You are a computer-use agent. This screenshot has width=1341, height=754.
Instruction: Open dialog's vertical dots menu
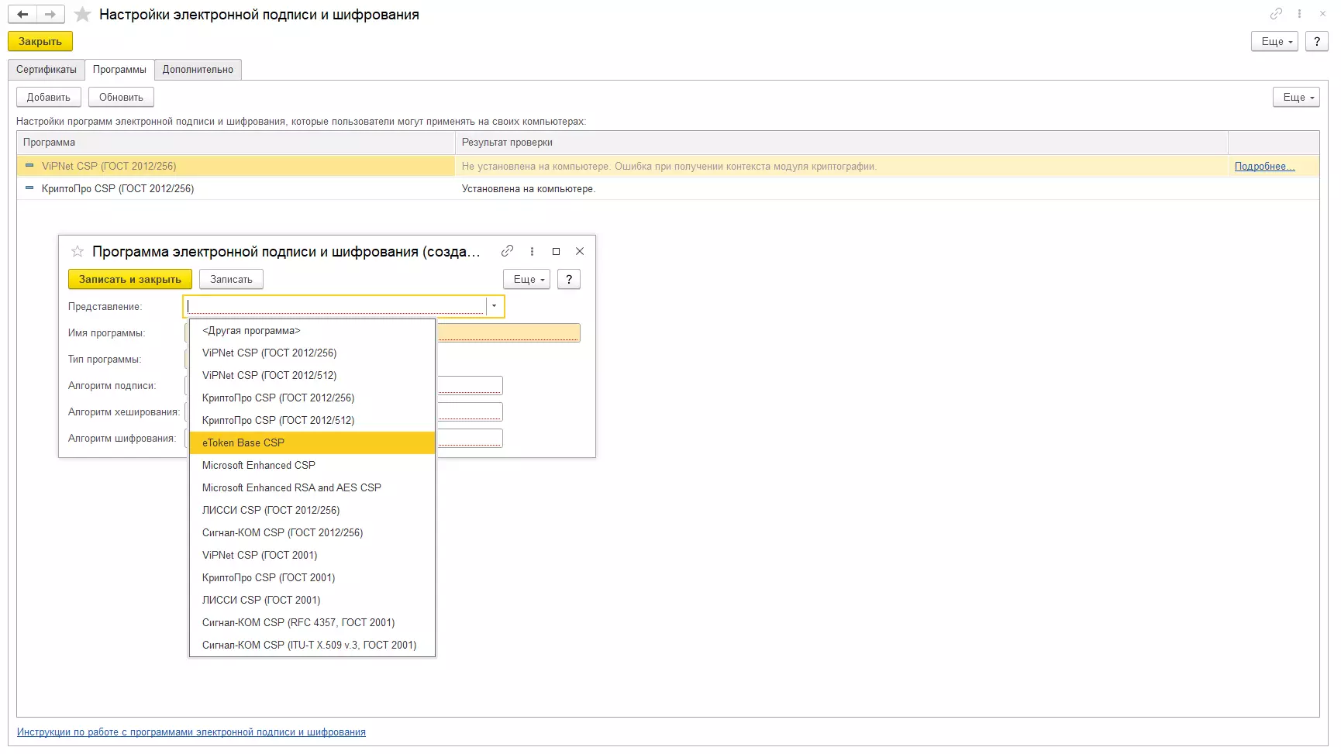pos(532,251)
